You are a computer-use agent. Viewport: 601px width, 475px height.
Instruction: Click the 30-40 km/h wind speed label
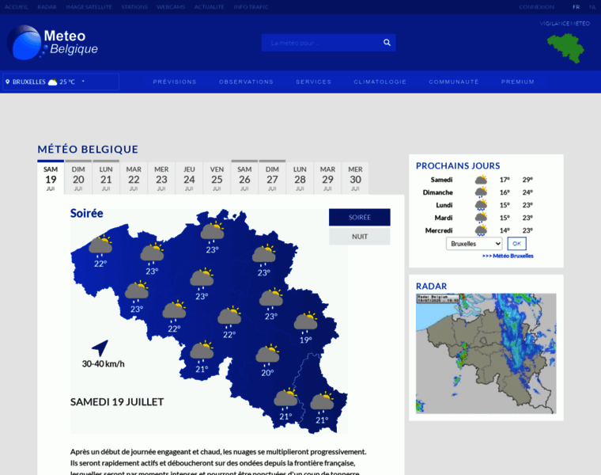click(x=103, y=363)
